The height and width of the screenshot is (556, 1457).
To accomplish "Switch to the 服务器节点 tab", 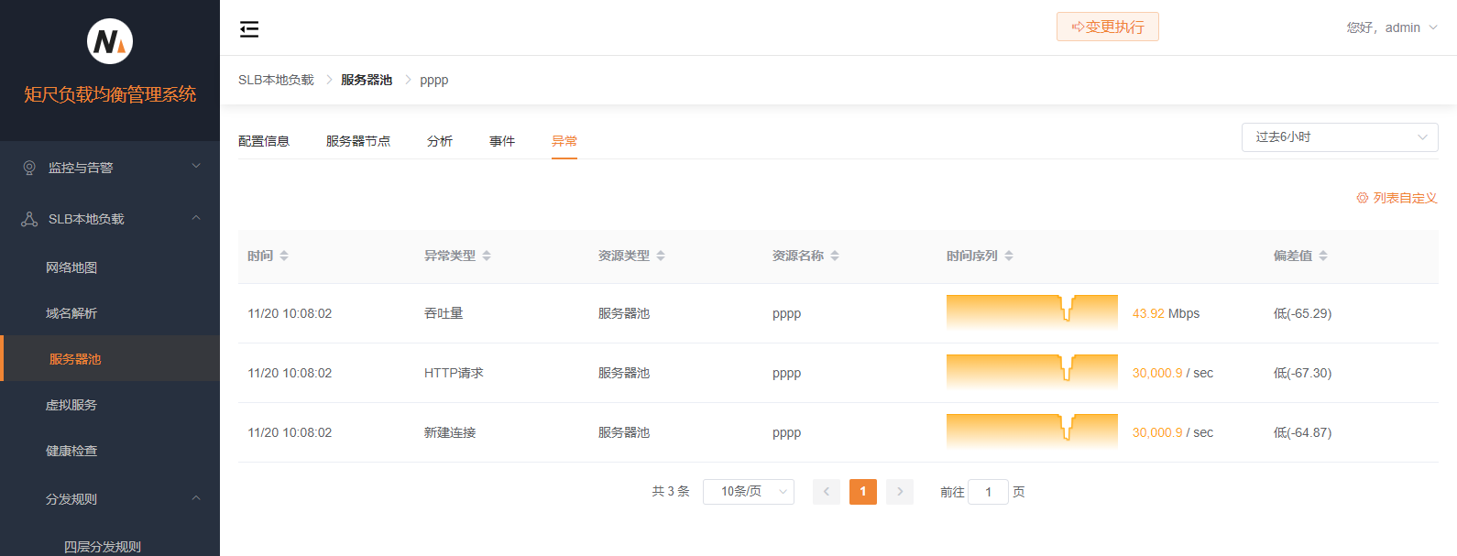I will pos(358,141).
